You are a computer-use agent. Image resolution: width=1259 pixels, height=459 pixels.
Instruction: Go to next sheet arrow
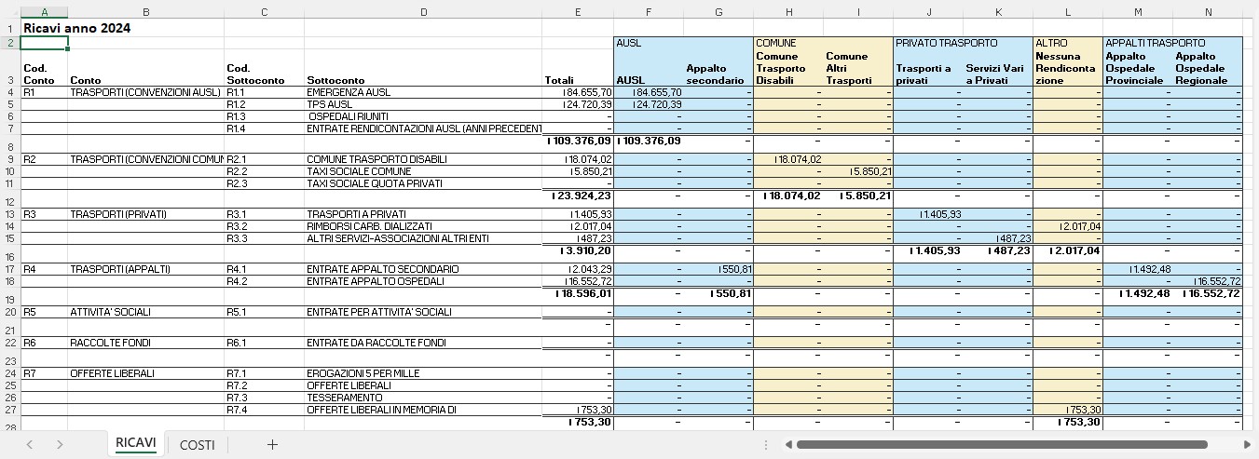(60, 445)
